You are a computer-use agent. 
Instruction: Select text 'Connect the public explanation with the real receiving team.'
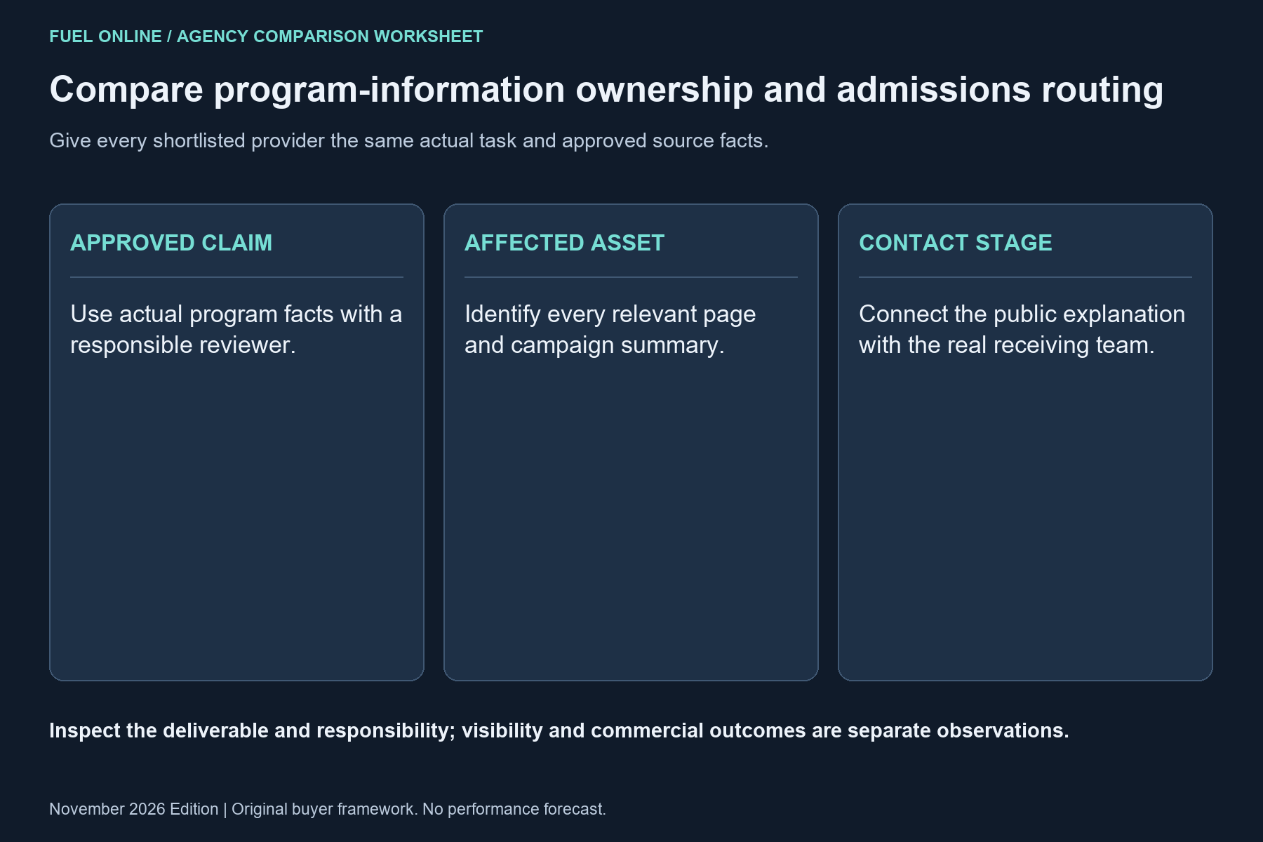pyautogui.click(x=1022, y=329)
